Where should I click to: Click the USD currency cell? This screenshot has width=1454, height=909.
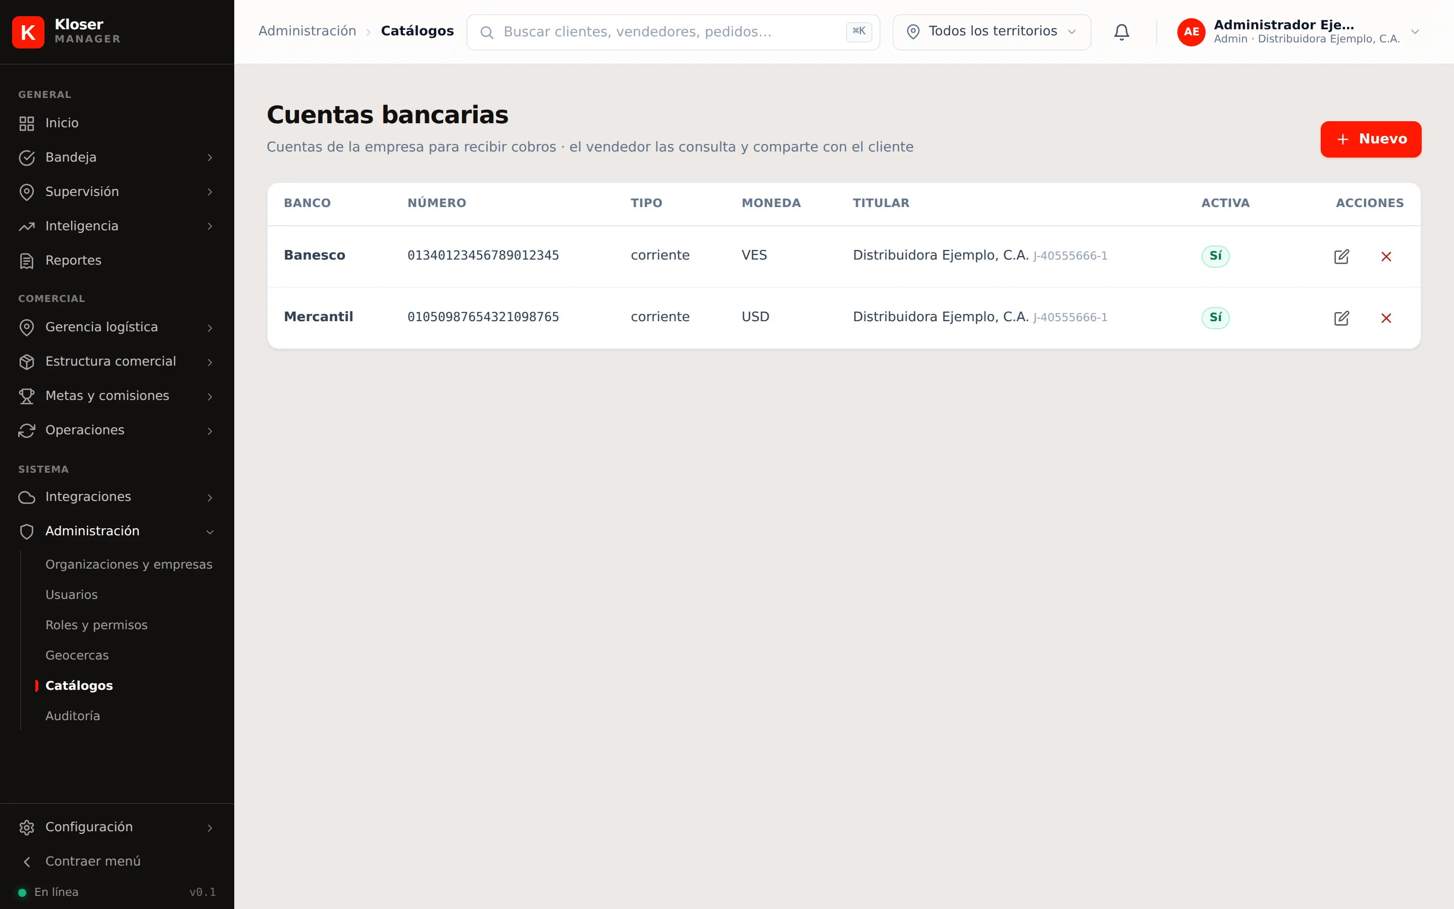tap(755, 317)
